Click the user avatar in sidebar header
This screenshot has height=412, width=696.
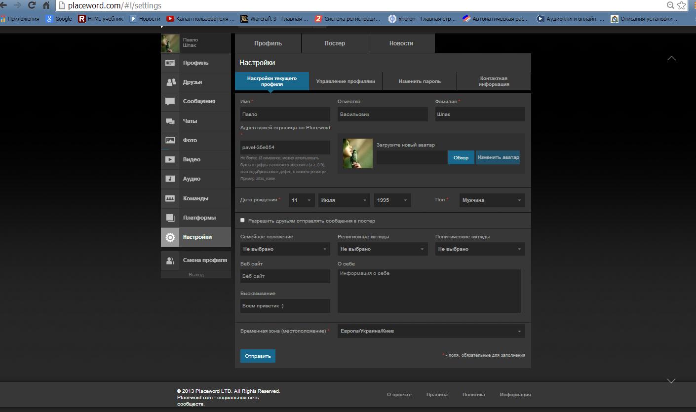170,43
